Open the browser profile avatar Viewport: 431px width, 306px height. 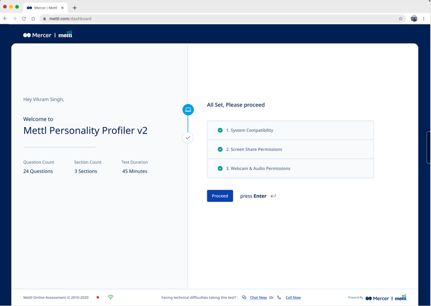click(x=414, y=19)
